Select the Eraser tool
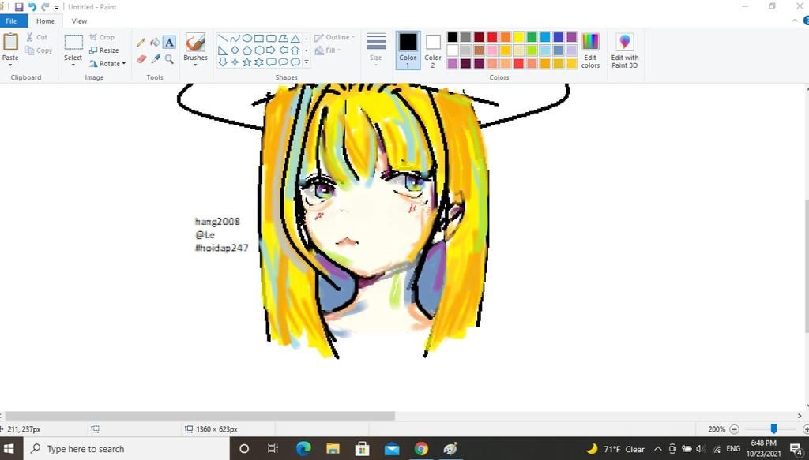This screenshot has height=460, width=809. point(141,58)
